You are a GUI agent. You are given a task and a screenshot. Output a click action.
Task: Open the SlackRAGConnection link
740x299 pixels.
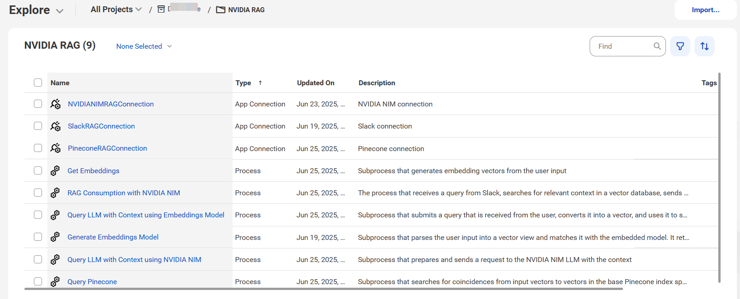pos(101,126)
